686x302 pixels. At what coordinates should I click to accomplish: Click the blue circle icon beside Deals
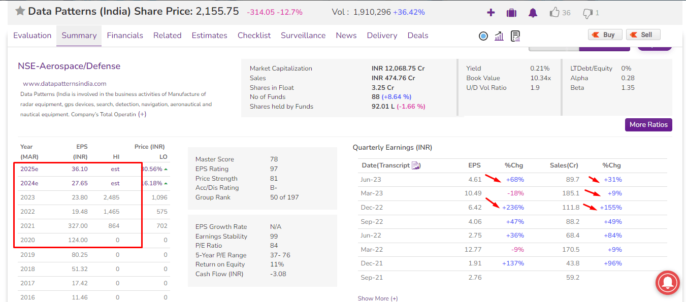click(483, 36)
